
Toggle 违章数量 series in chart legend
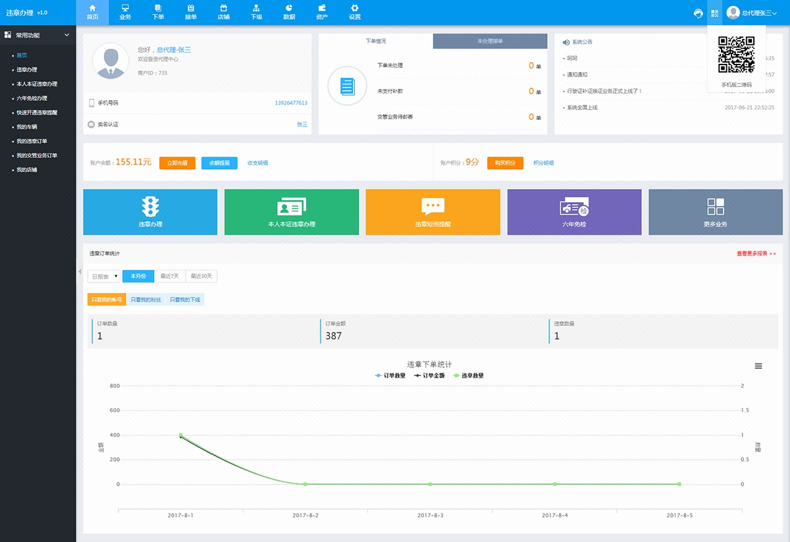[469, 375]
